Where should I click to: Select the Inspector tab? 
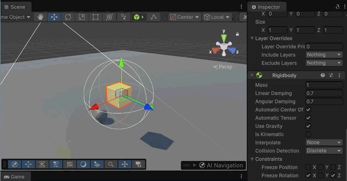pyautogui.click(x=266, y=7)
